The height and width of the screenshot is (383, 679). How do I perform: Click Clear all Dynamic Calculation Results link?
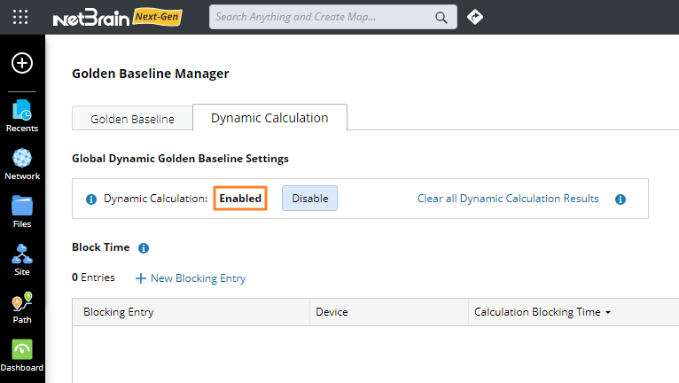[x=508, y=199]
